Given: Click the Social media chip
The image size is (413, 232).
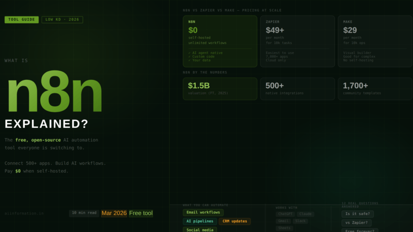Looking at the screenshot, I should pyautogui.click(x=200, y=229).
